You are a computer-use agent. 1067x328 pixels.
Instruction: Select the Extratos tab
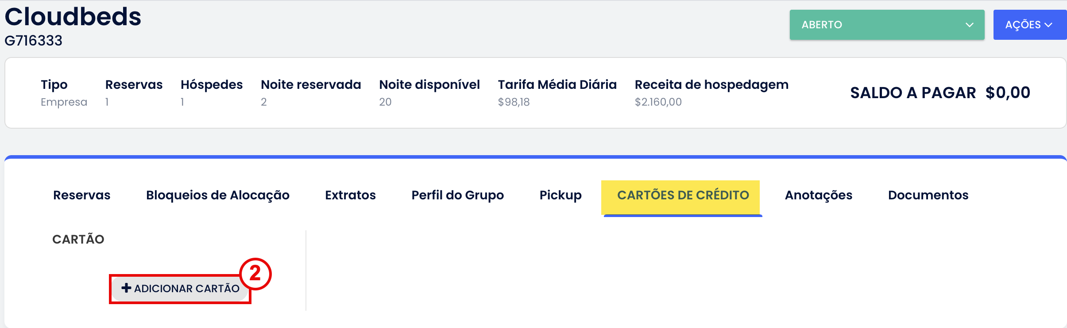click(x=350, y=195)
